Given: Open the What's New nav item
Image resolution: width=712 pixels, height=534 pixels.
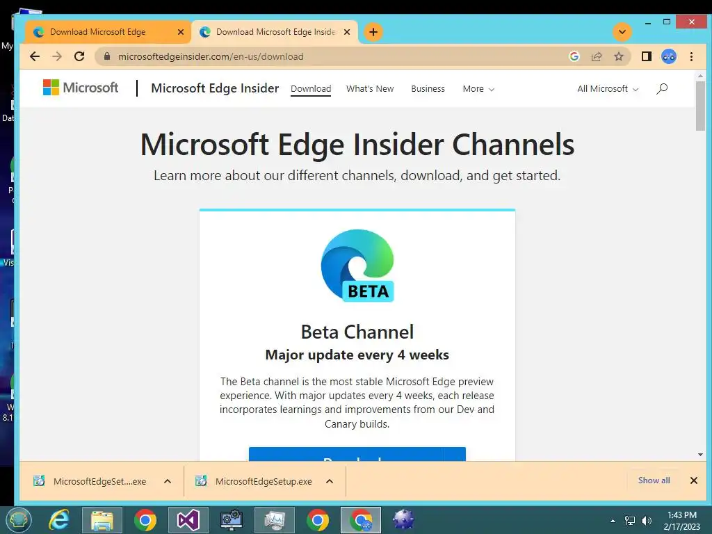Looking at the screenshot, I should [370, 88].
